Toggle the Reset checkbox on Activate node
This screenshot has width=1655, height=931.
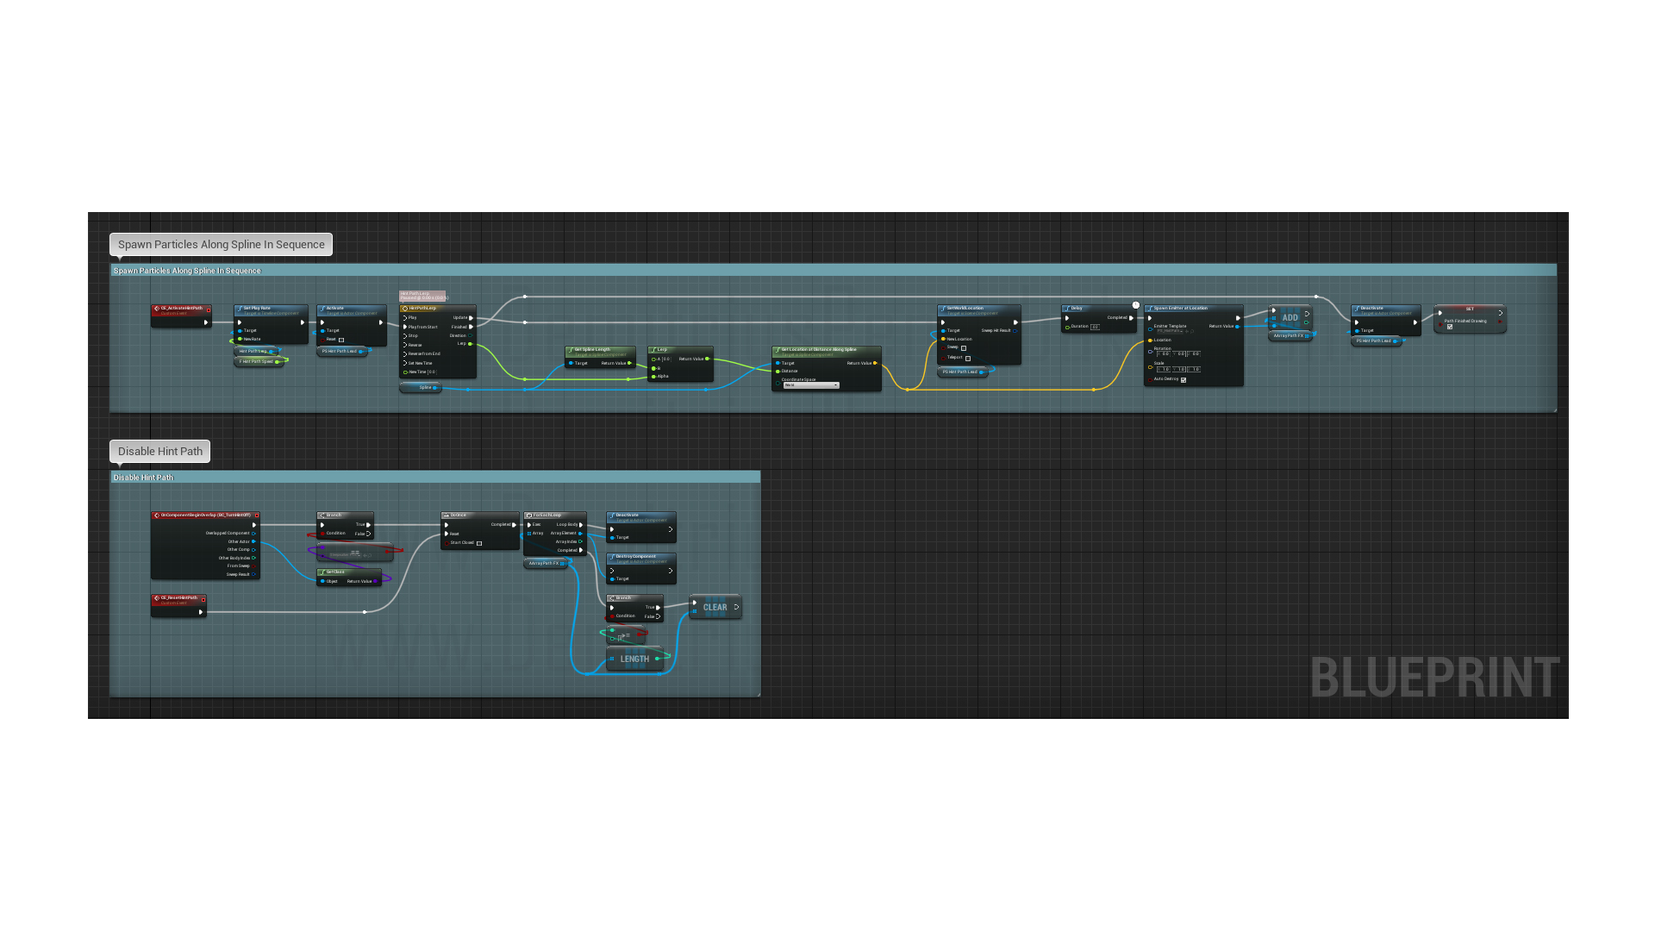(341, 340)
